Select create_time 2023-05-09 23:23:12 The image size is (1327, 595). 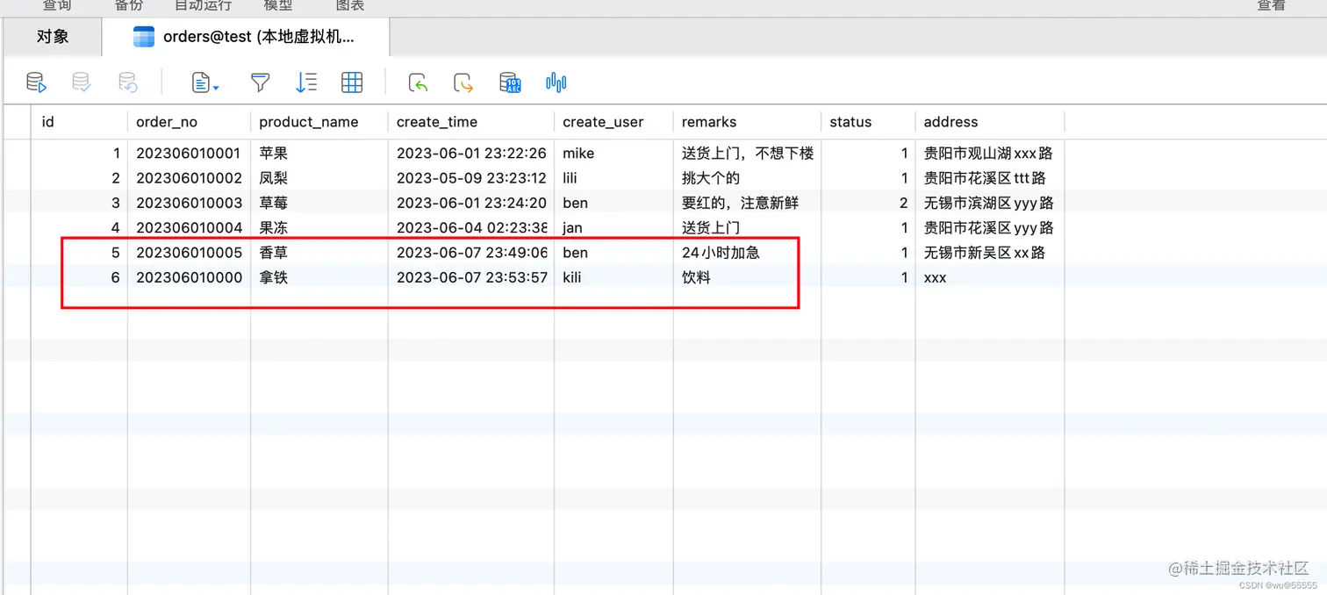click(471, 178)
